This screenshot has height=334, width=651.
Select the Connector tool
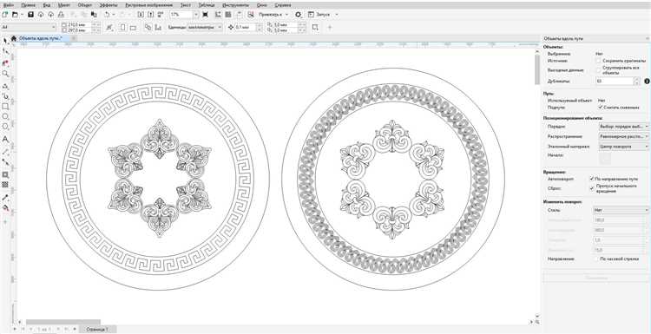5,162
